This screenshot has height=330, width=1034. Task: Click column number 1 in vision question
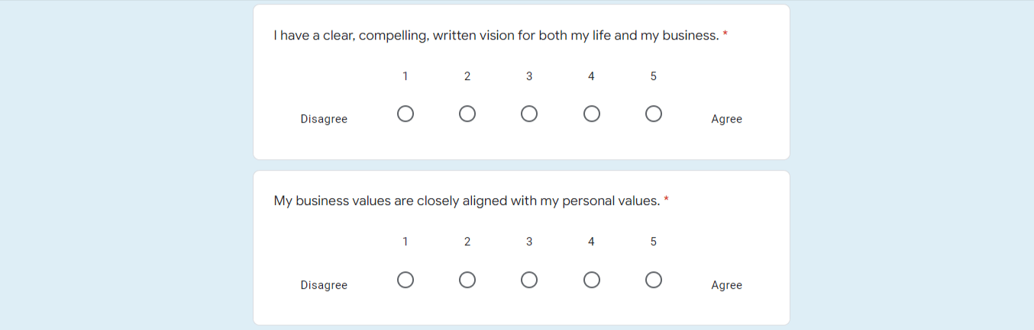(x=406, y=76)
